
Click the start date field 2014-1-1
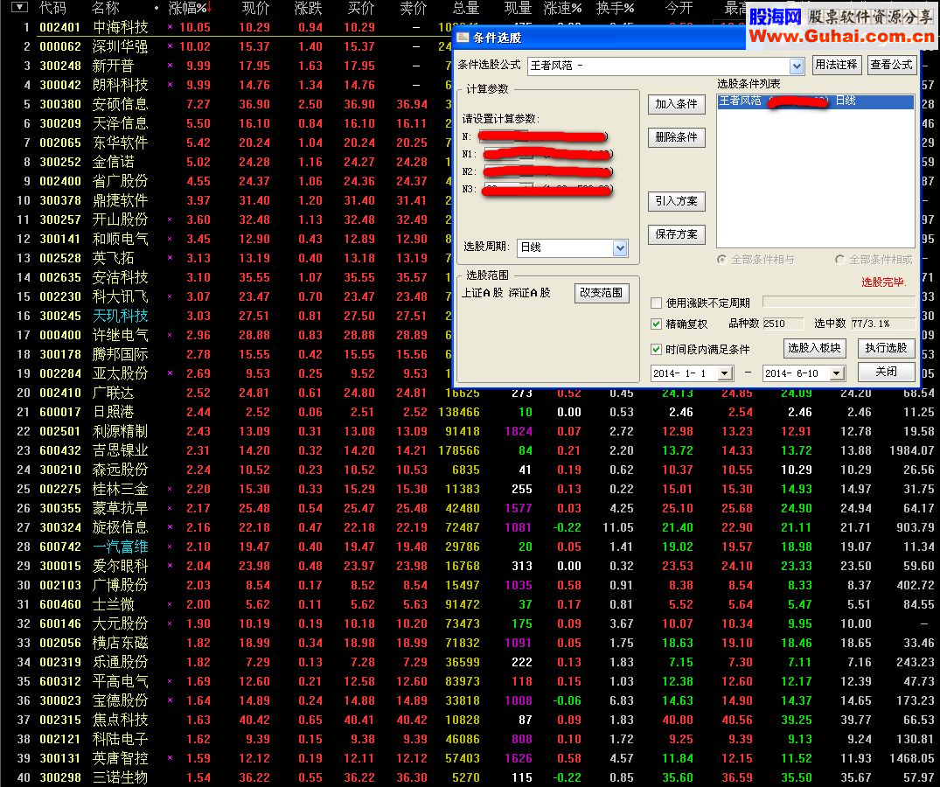[685, 373]
